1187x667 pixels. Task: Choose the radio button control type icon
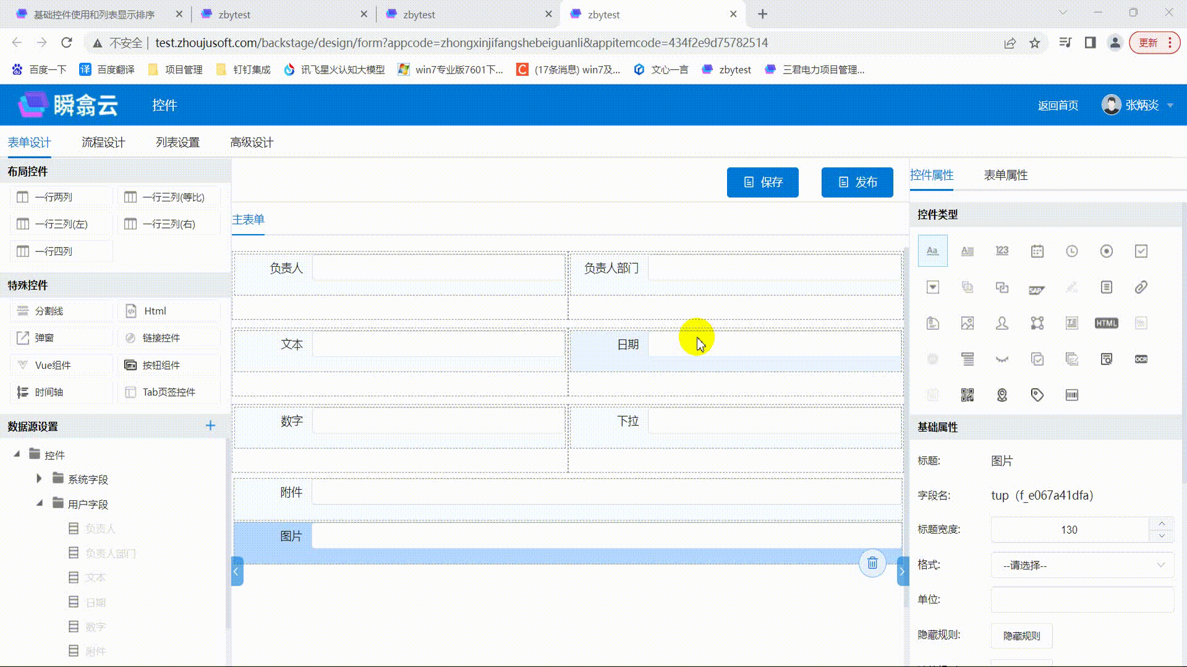point(1107,251)
